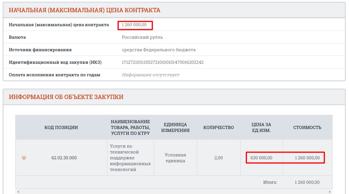Select the Российский рубль currency value
Screen dimensions: 349x194
click(142, 37)
